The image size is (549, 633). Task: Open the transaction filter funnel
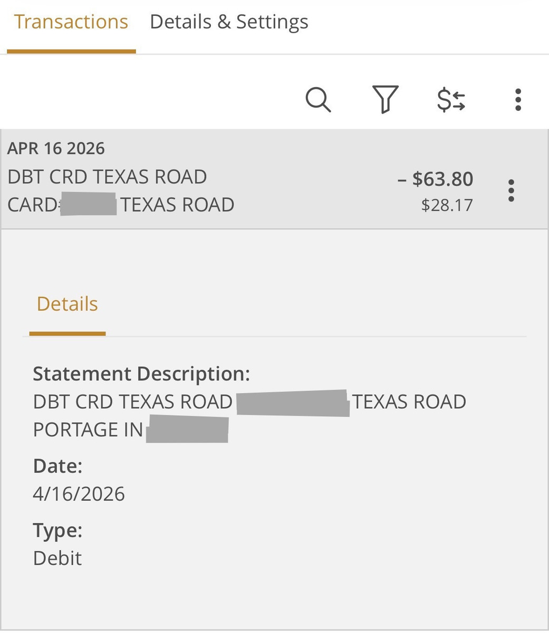tap(385, 99)
